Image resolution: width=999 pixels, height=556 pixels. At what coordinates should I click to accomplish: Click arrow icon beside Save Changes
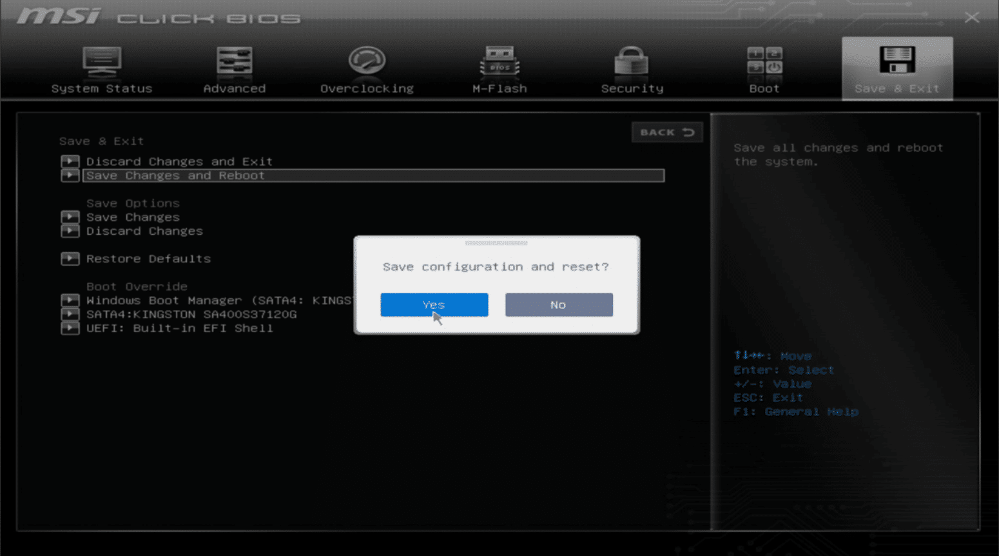(x=70, y=217)
